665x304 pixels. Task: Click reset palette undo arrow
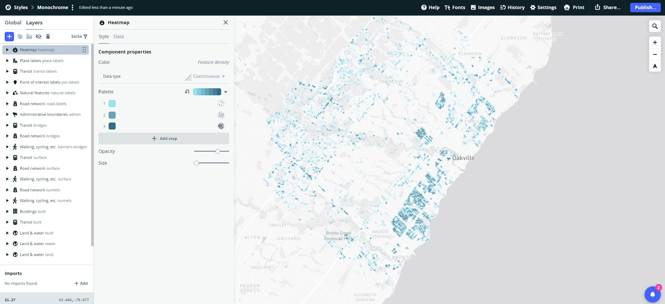(x=187, y=92)
